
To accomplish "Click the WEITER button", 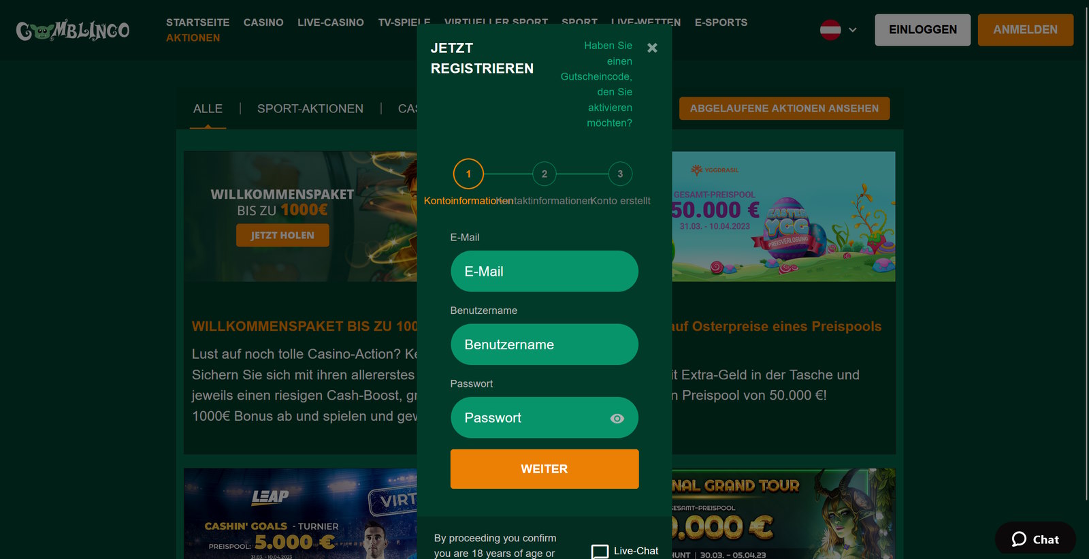I will coord(544,469).
